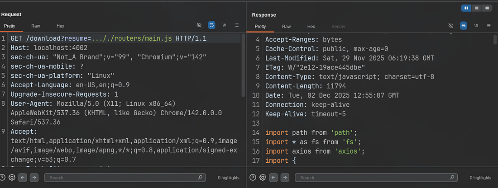This screenshot has width=498, height=188.
Task: Select tabbed single-pane layout button
Action: 486,8
